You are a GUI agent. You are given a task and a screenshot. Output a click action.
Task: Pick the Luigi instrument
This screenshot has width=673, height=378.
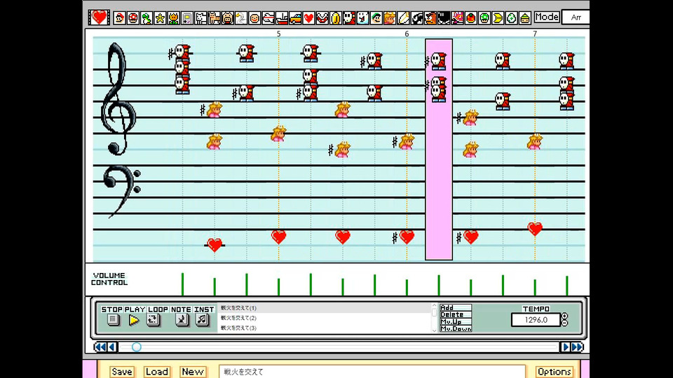click(376, 18)
